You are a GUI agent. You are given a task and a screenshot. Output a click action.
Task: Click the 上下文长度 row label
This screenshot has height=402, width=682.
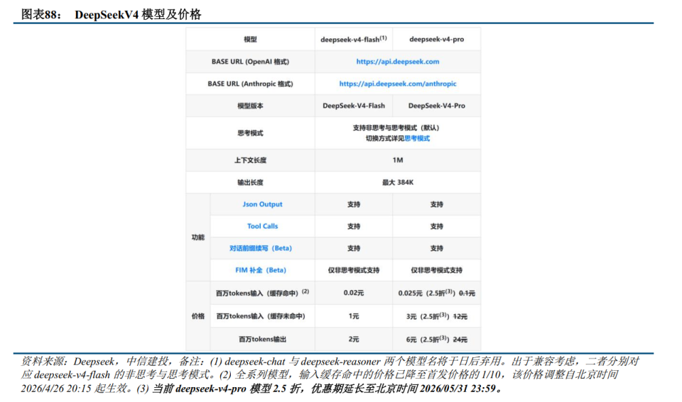(x=250, y=160)
